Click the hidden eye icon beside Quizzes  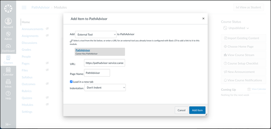47,98
